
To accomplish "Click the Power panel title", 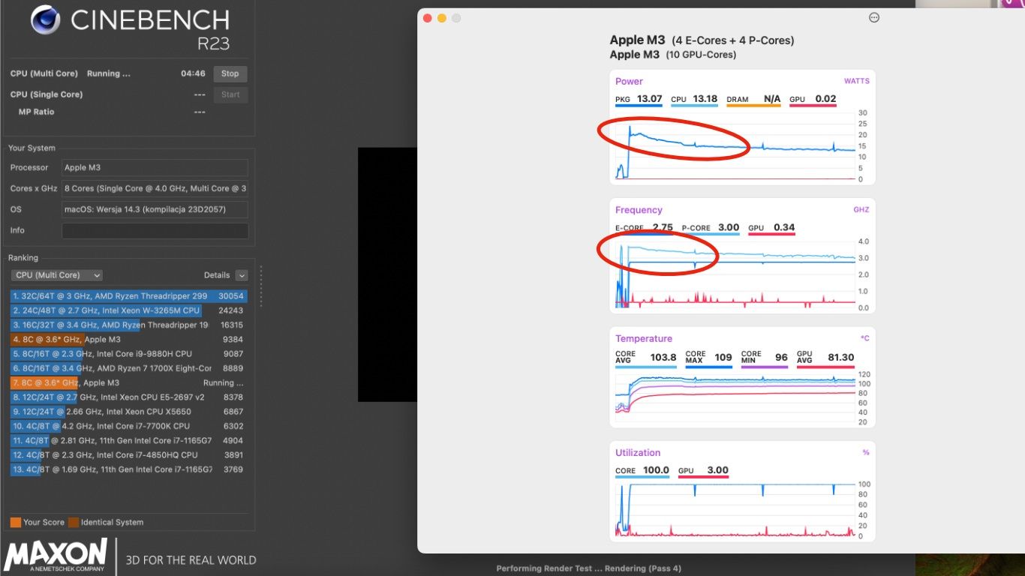I will pyautogui.click(x=629, y=81).
